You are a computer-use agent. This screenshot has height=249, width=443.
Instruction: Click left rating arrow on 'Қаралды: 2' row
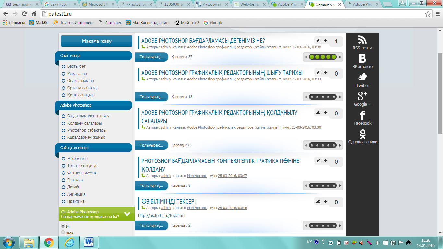pyautogui.click(x=306, y=226)
